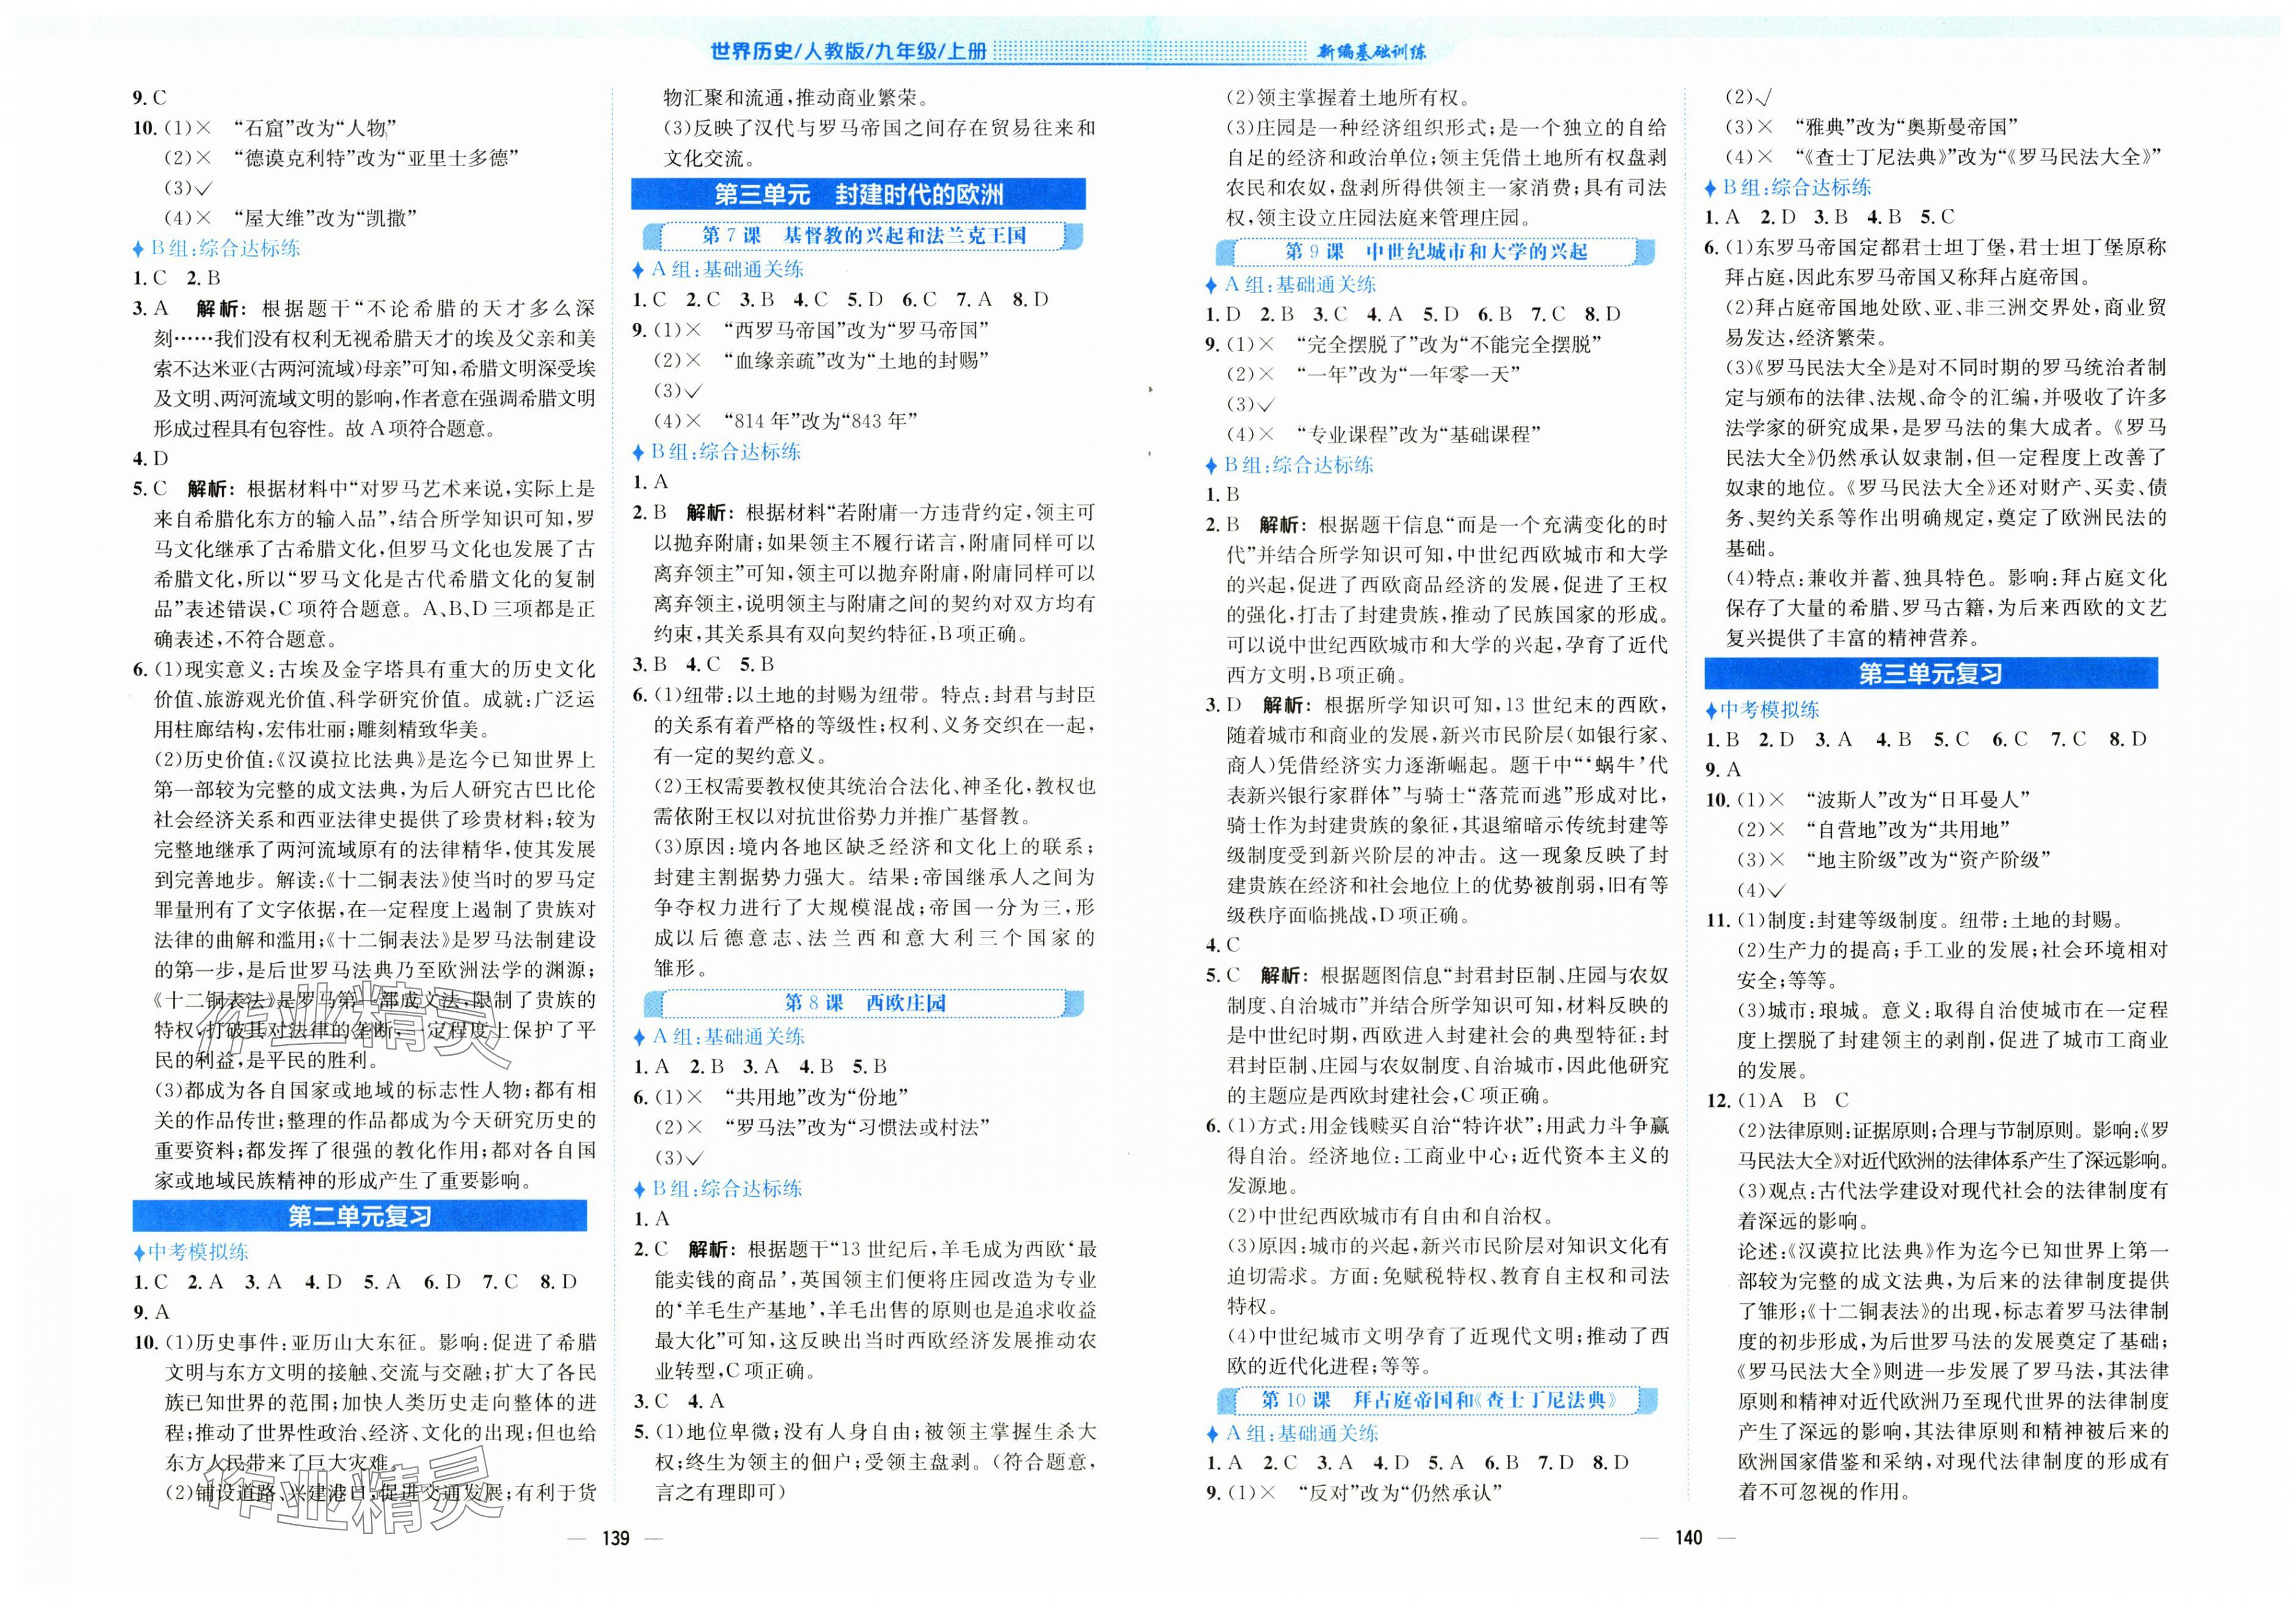Click the answer 9. C at top left
The image size is (2296, 1602).
150,98
